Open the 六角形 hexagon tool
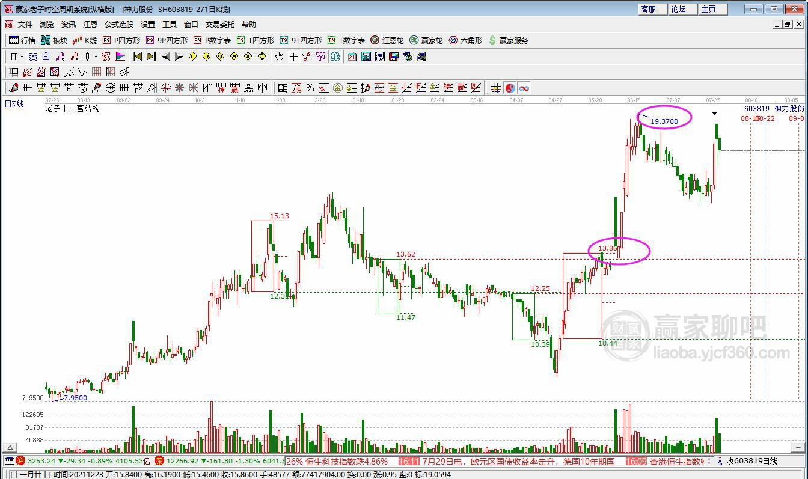 pos(465,40)
